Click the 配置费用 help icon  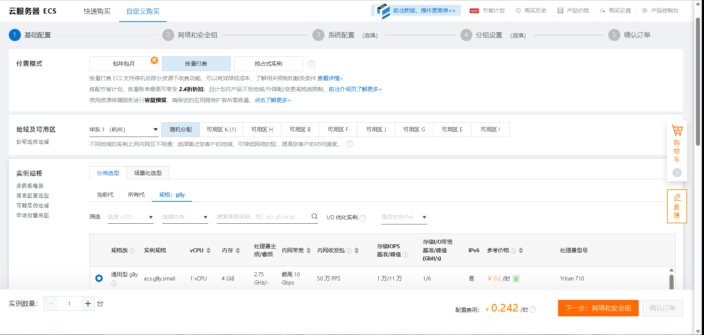[533, 309]
